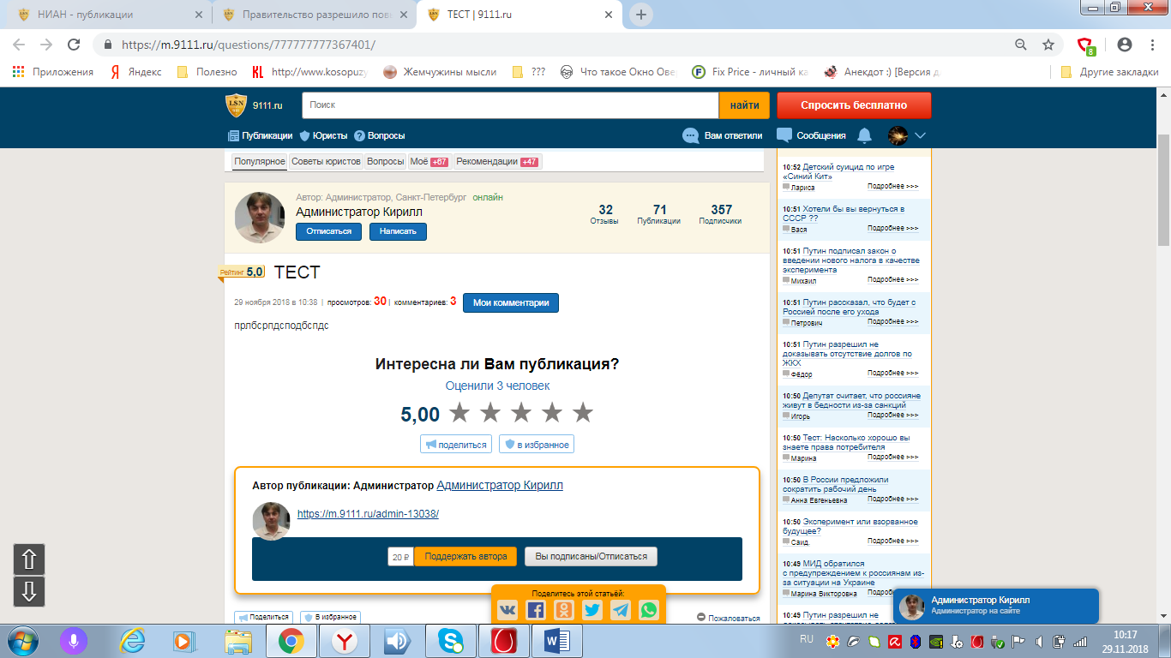The height and width of the screenshot is (658, 1171).
Task: Click the 'Поиск' search field
Action: (x=510, y=105)
